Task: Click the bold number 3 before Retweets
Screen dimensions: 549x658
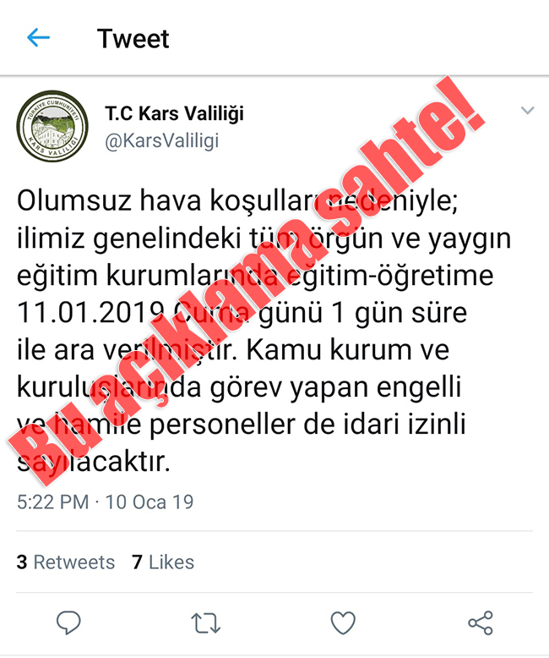Action: tap(22, 562)
